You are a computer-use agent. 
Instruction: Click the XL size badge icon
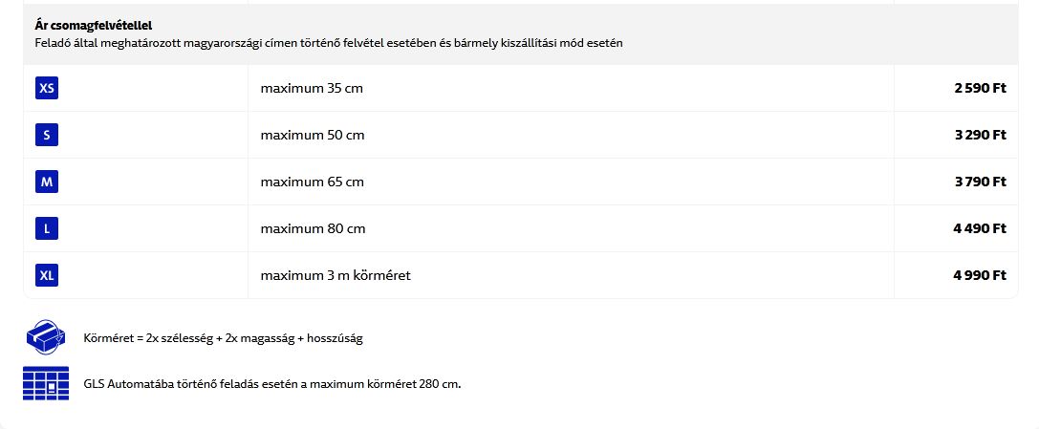click(47, 276)
